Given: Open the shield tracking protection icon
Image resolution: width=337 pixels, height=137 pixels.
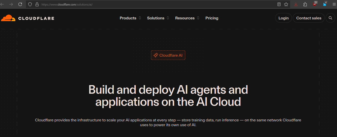Looking at the screenshot, I should click(x=30, y=4).
